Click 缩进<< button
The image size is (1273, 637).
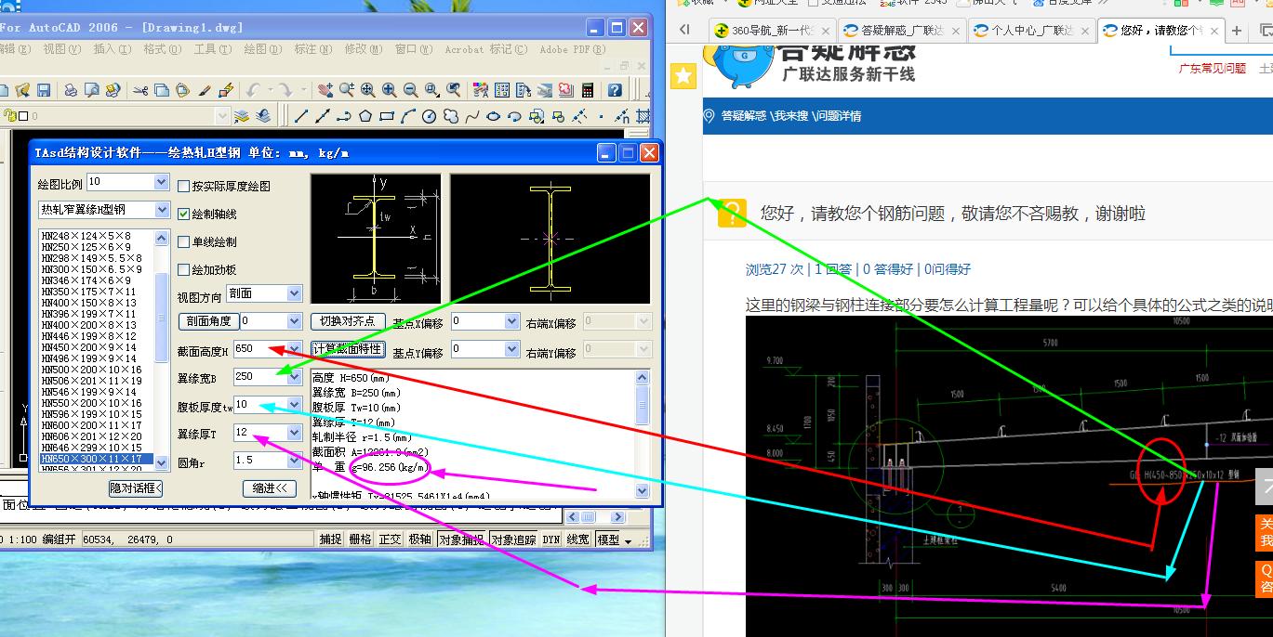(x=270, y=487)
